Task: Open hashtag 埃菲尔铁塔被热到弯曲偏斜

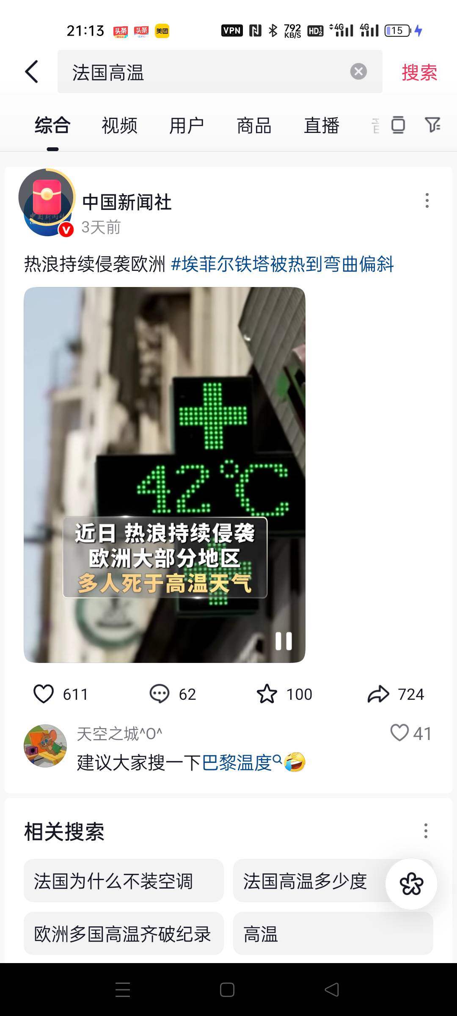Action: [x=282, y=264]
